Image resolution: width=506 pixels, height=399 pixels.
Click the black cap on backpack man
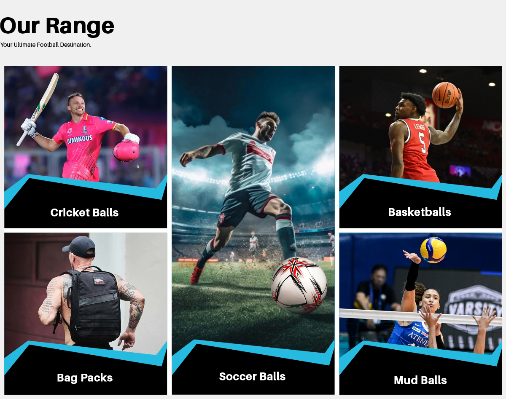pos(79,246)
